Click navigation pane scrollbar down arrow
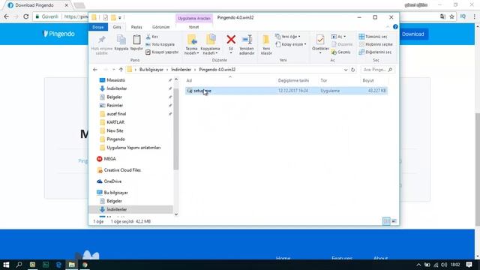The height and width of the screenshot is (270, 480). point(176,214)
